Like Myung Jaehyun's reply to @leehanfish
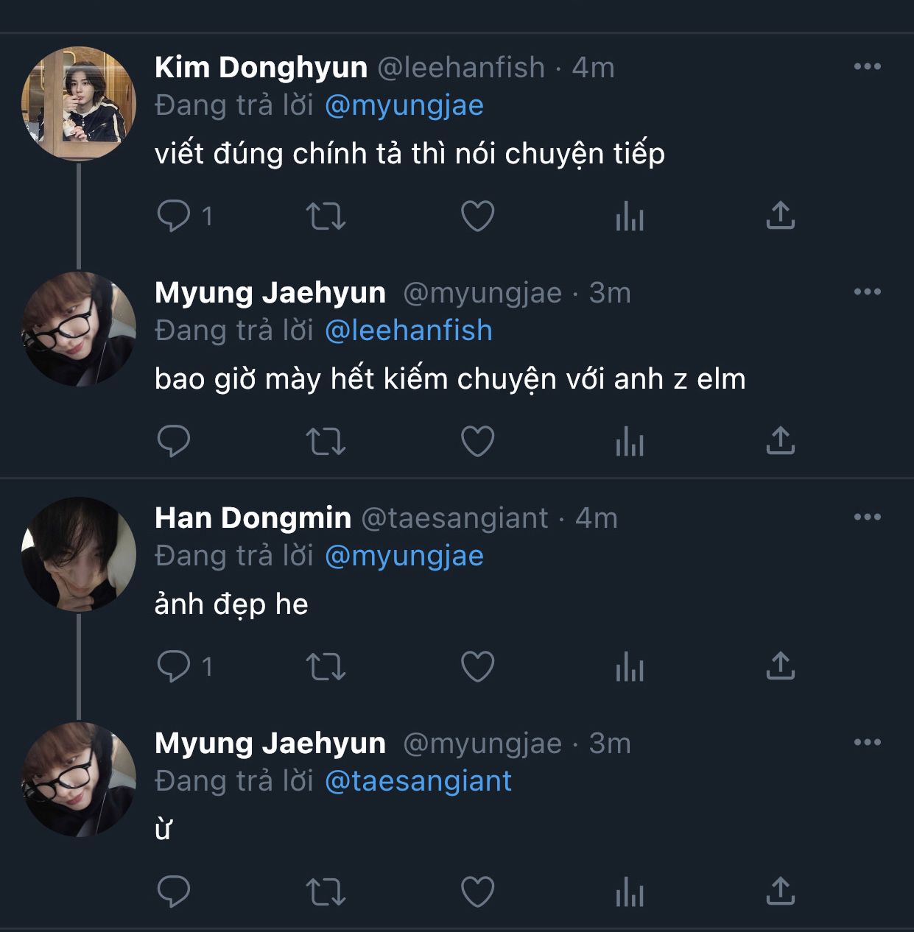 pyautogui.click(x=477, y=442)
